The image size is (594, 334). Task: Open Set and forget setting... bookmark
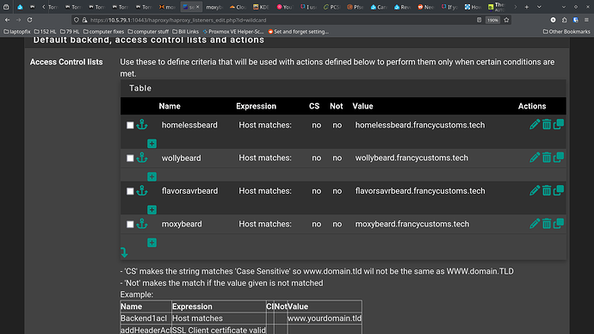(298, 32)
